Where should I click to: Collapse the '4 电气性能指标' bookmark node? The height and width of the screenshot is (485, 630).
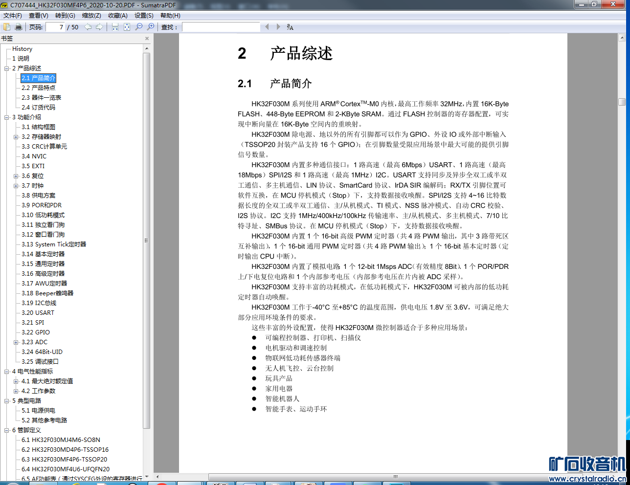pos(7,372)
